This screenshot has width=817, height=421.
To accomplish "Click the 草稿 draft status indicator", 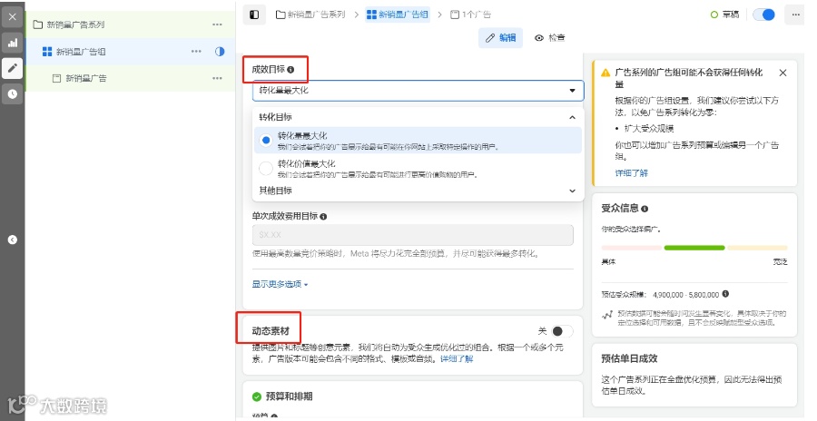I will point(724,15).
